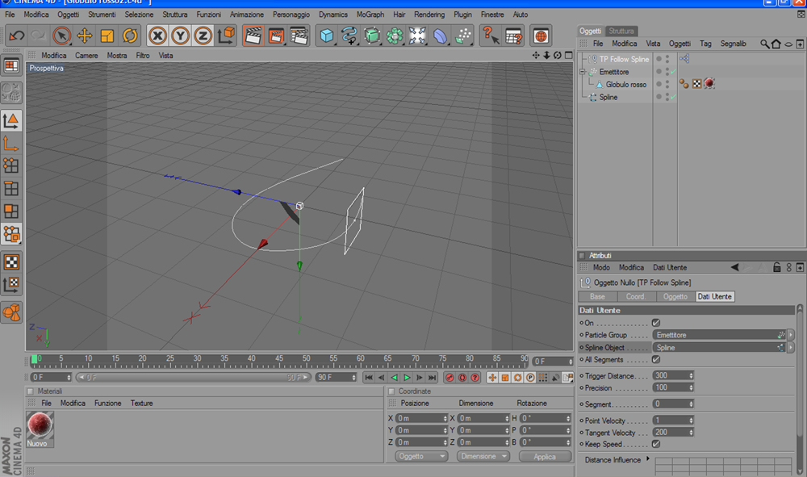Collapse the Emettitore tree node

click(x=583, y=72)
